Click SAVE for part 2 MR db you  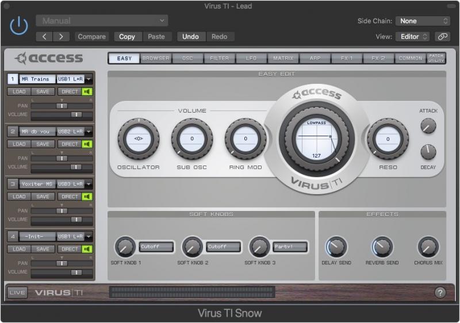pyautogui.click(x=43, y=144)
